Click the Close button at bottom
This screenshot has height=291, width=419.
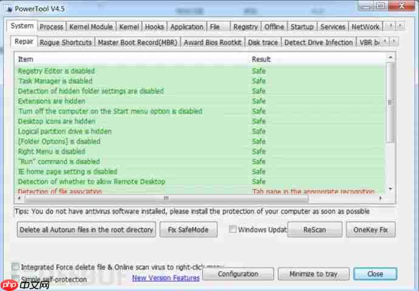click(375, 274)
